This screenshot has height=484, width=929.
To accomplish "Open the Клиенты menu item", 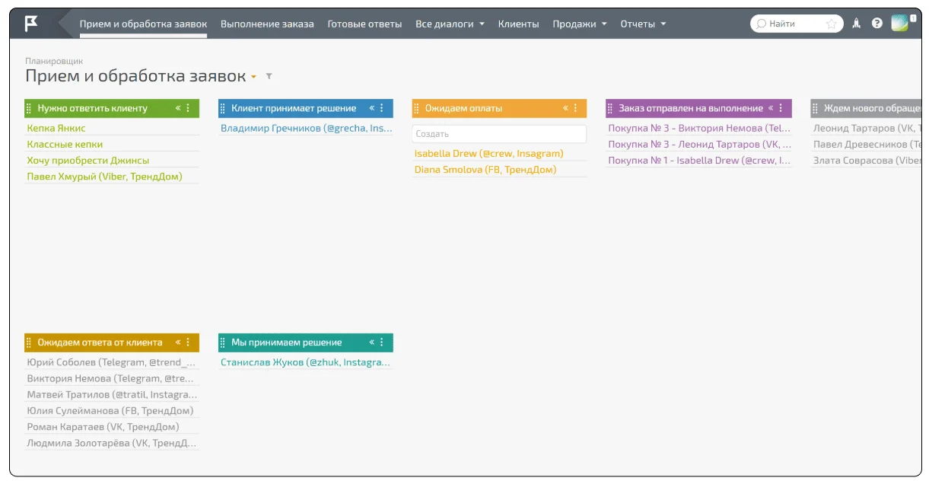I will click(x=519, y=24).
